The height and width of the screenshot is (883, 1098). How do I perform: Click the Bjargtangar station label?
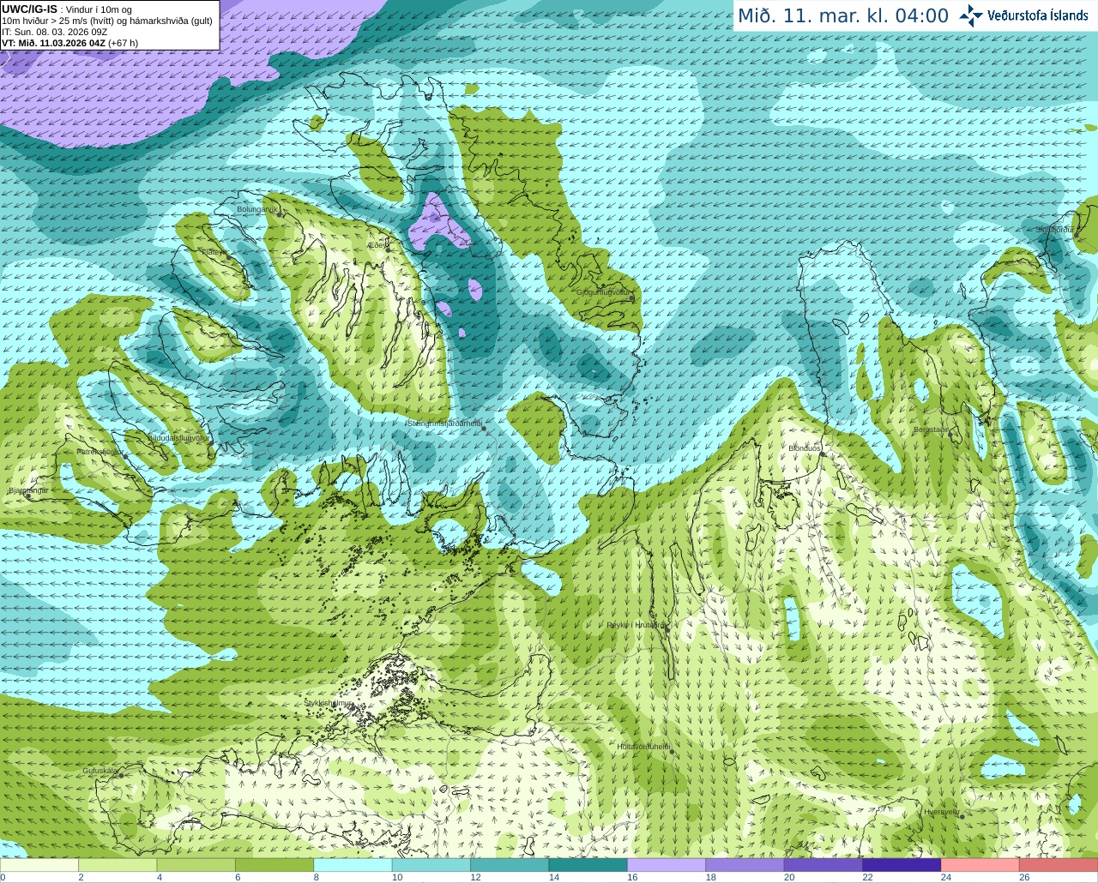(28, 490)
